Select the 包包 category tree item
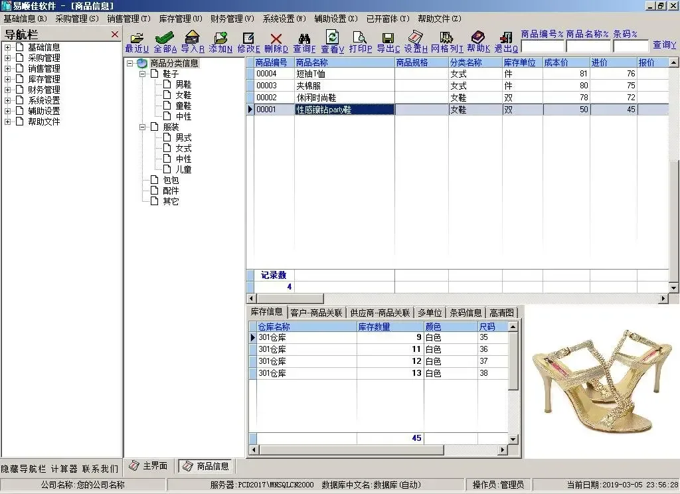The width and height of the screenshot is (680, 494). point(171,180)
